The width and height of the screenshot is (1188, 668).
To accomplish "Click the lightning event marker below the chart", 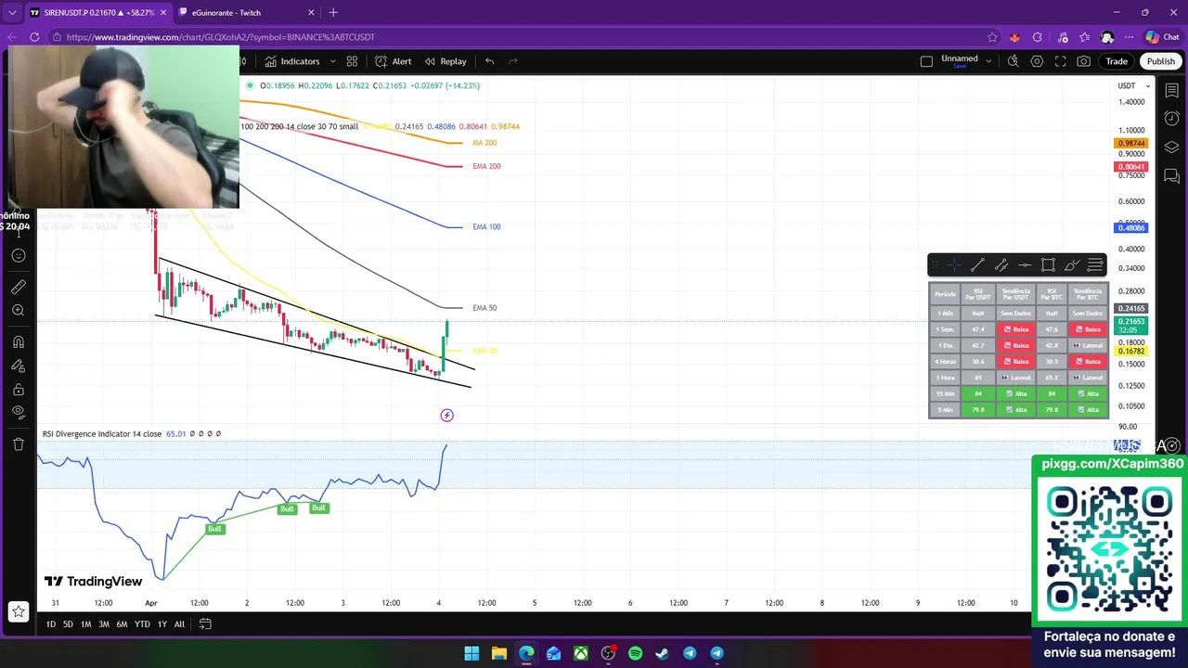I will [446, 415].
